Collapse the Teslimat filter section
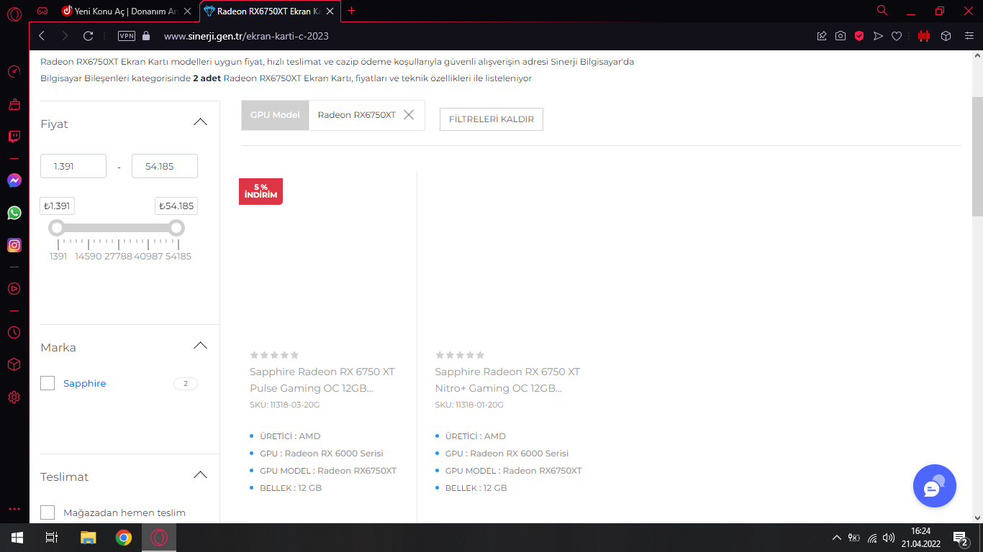 pos(201,475)
